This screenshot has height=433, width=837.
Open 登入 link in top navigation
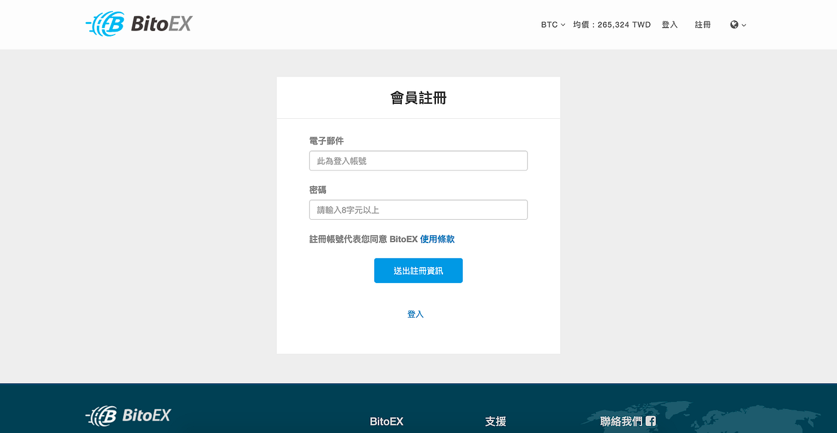670,24
